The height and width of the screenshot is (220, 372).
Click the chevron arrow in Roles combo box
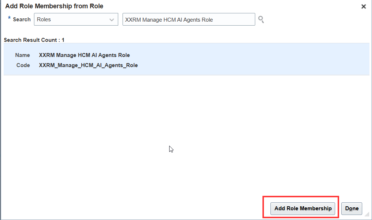click(112, 20)
